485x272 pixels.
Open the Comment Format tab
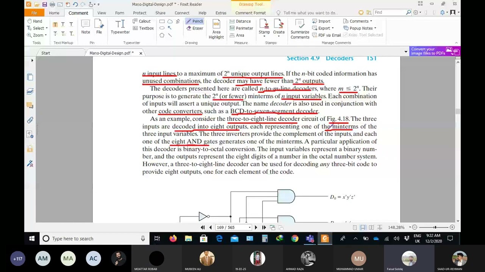point(250,13)
